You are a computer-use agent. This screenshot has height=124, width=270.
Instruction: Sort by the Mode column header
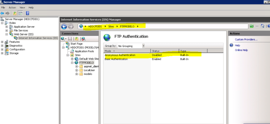point(127,51)
